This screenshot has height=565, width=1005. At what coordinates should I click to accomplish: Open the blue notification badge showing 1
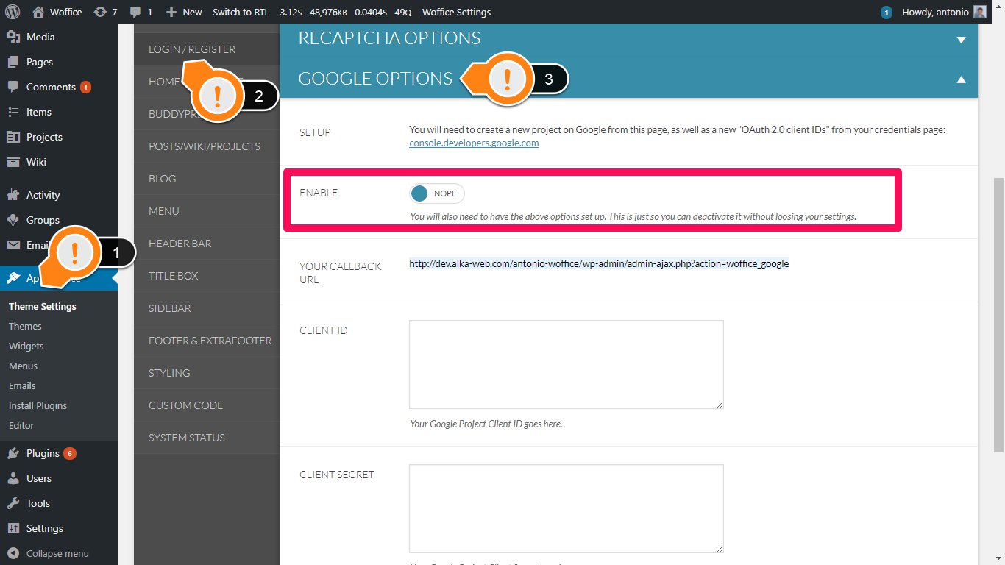pos(887,12)
